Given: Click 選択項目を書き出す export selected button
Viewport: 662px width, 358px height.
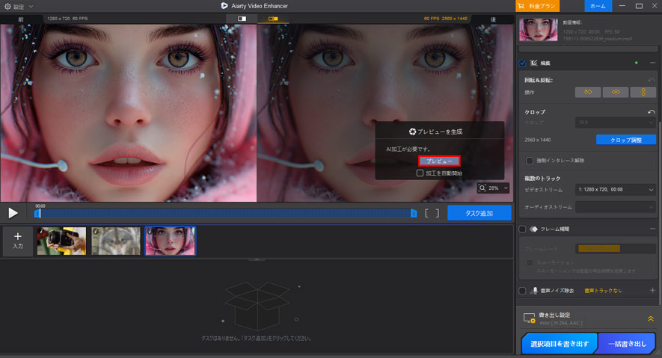Looking at the screenshot, I should (x=559, y=344).
